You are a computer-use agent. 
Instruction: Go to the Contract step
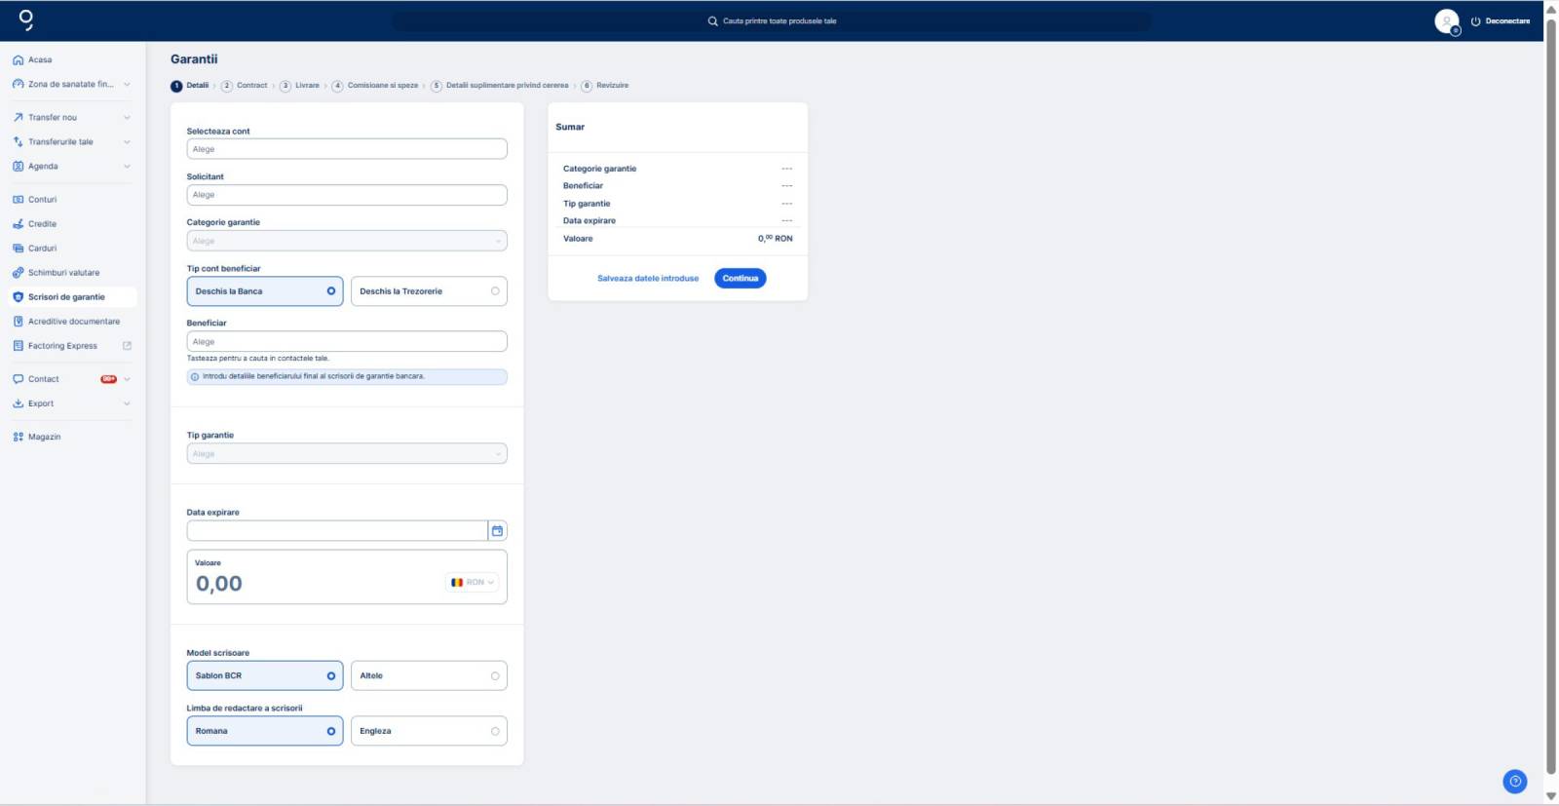tap(245, 86)
